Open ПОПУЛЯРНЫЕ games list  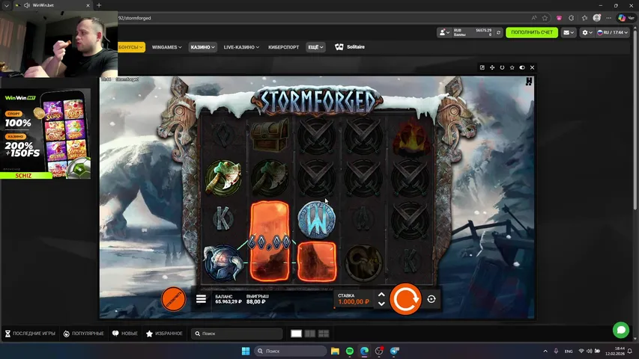[84, 334]
